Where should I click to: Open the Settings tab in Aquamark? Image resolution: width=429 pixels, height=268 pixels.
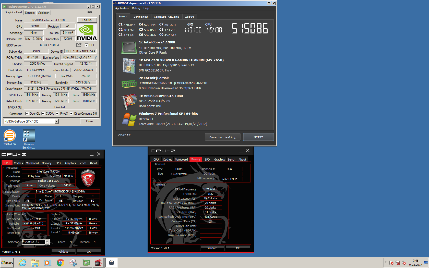pos(140,17)
